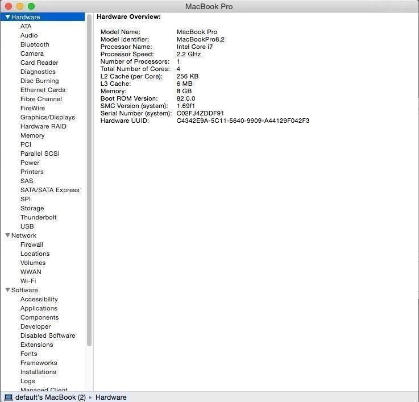Viewport: 419px width, 402px height.
Task: Open Firewall in Network section
Action: [31, 244]
